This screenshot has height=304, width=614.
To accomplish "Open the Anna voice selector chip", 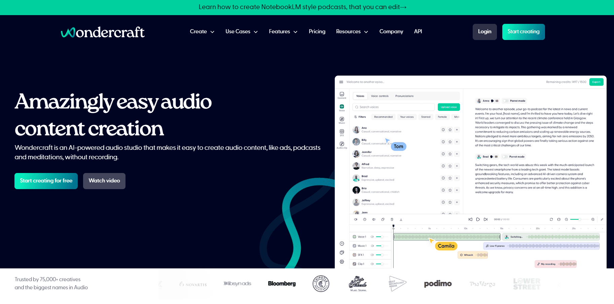I will click(x=487, y=101).
